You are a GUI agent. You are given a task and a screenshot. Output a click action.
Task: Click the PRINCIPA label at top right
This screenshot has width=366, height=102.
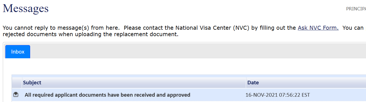(x=356, y=9)
